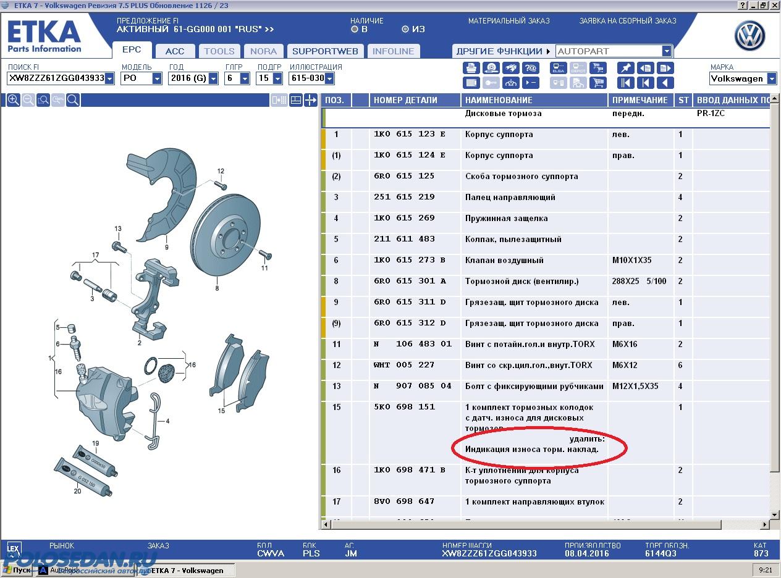Select the 'B' availability radio button
781x578 pixels.
(355, 29)
